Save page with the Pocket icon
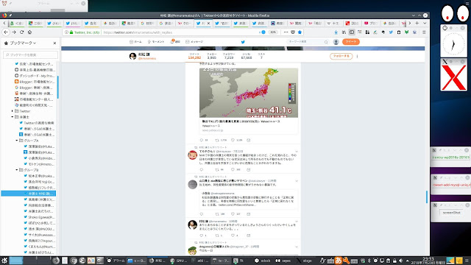This screenshot has width=471, height=265. (293, 32)
